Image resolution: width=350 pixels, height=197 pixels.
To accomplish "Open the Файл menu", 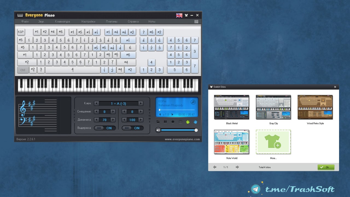I will 25,22.
